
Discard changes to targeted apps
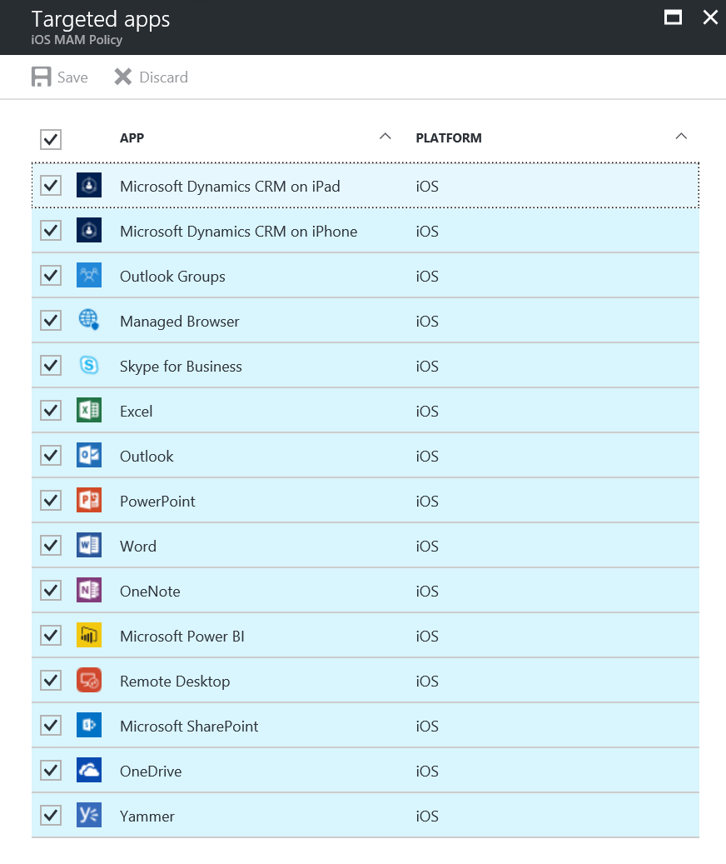(152, 77)
